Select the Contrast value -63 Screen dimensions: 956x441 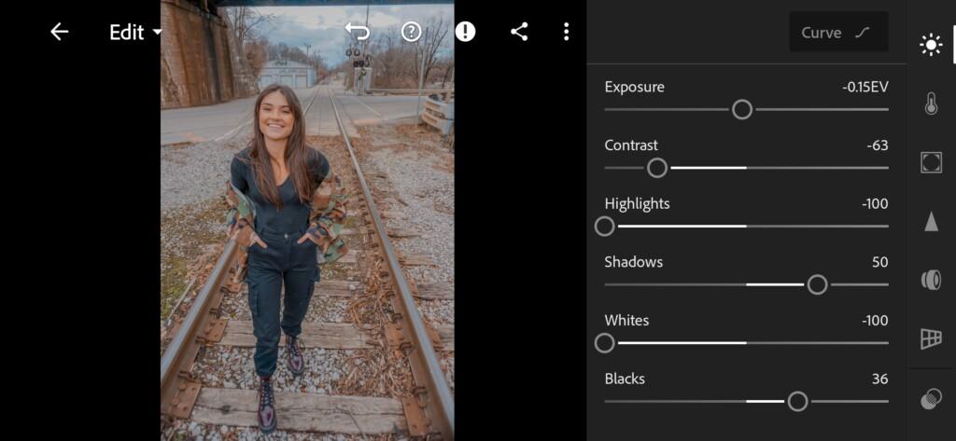tap(878, 145)
